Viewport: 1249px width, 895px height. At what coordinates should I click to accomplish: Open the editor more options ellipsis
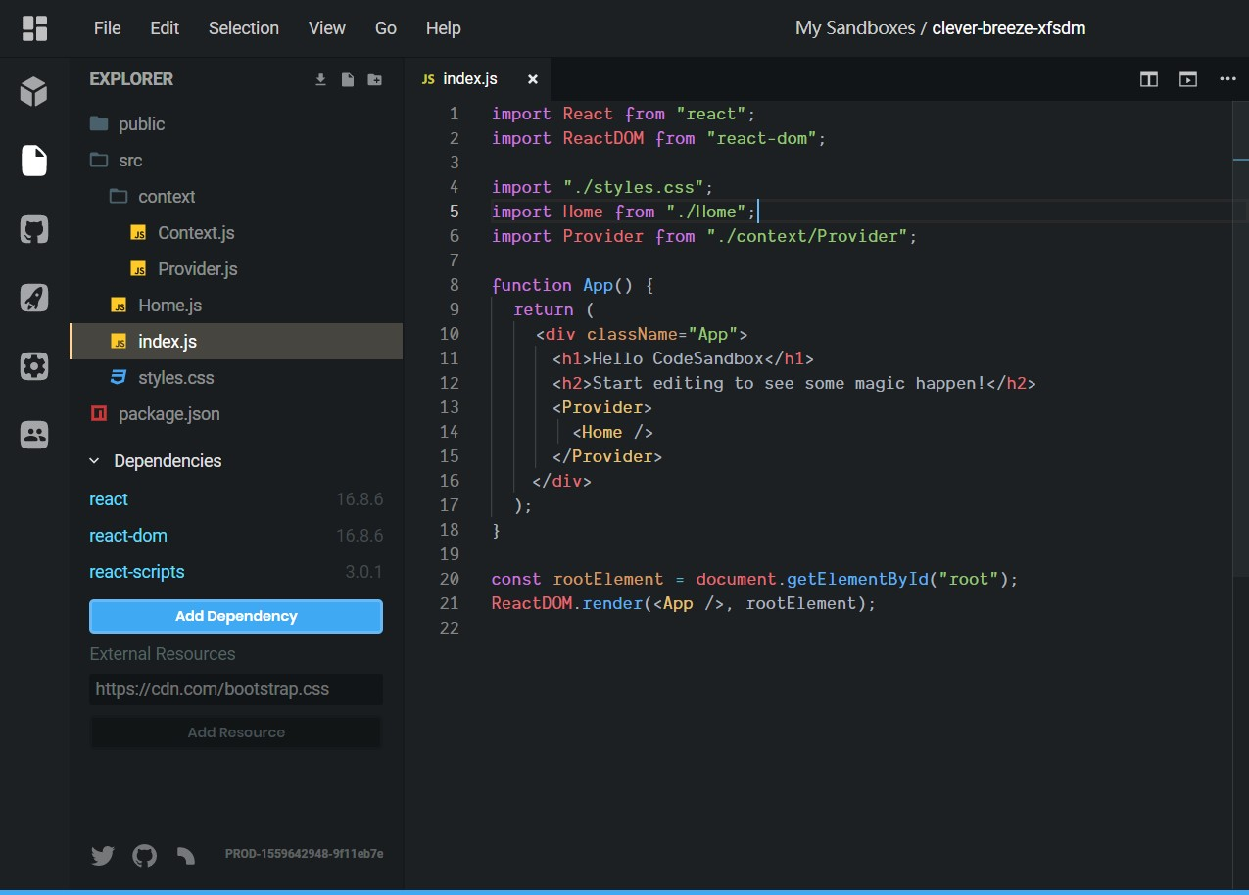pyautogui.click(x=1227, y=79)
